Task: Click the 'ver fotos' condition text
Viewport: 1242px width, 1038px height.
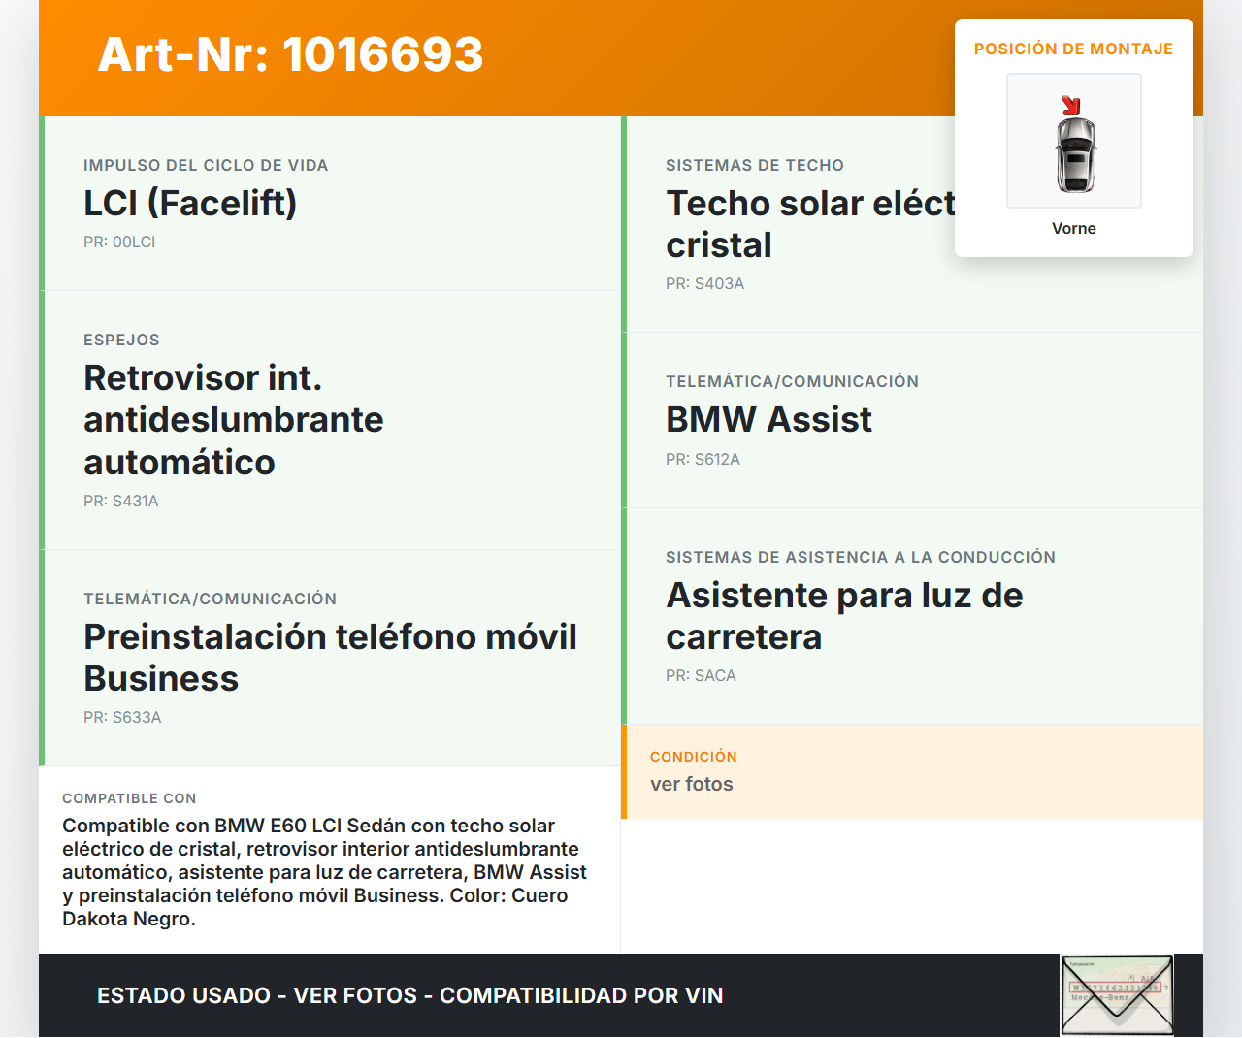Action: coord(691,784)
